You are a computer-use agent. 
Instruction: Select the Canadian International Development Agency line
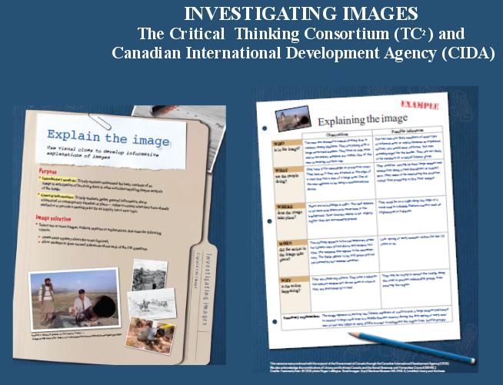[304, 53]
